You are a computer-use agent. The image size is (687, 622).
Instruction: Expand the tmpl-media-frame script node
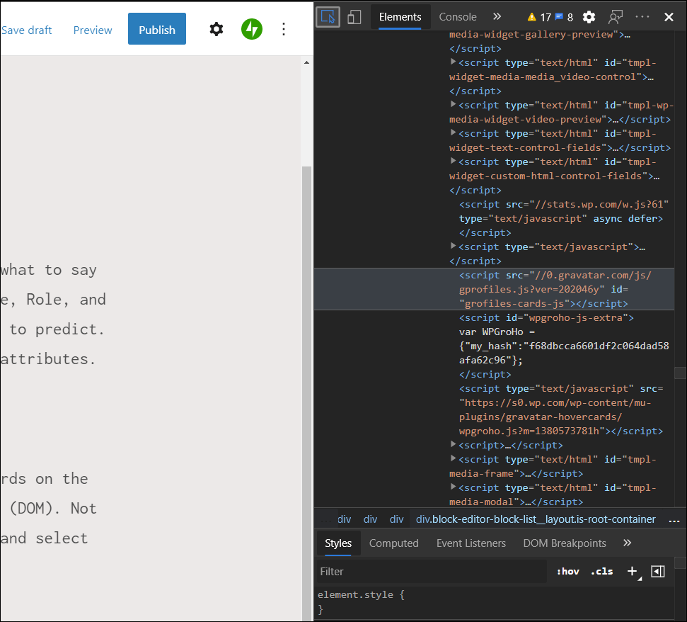454,459
